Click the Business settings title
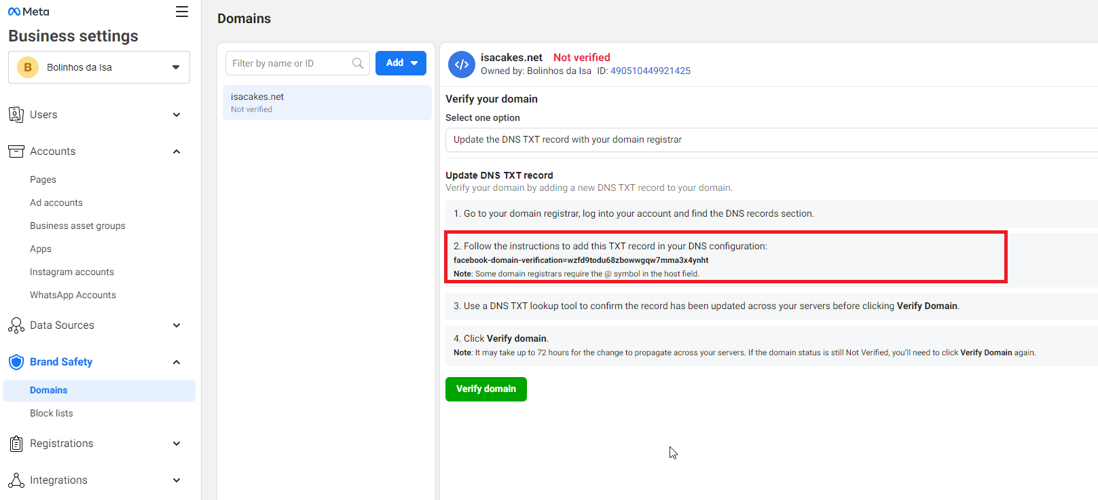 pyautogui.click(x=73, y=36)
